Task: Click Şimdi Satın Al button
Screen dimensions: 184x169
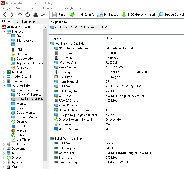Action: pos(82,15)
